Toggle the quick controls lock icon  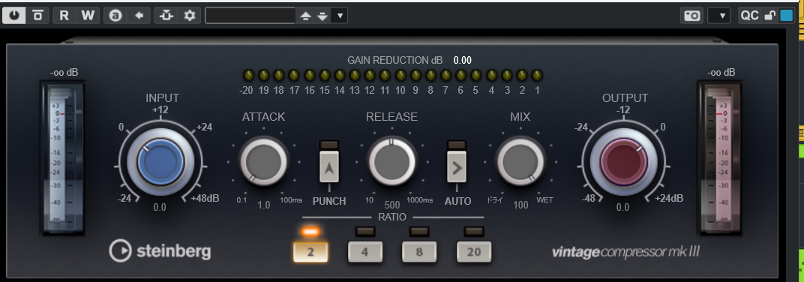pyautogui.click(x=769, y=16)
